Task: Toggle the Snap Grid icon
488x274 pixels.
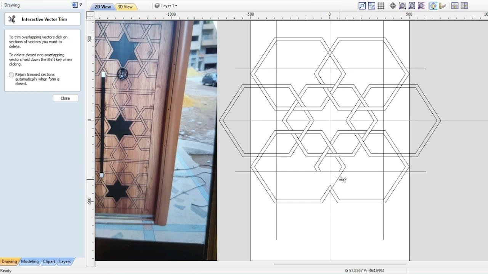Action: [381, 6]
